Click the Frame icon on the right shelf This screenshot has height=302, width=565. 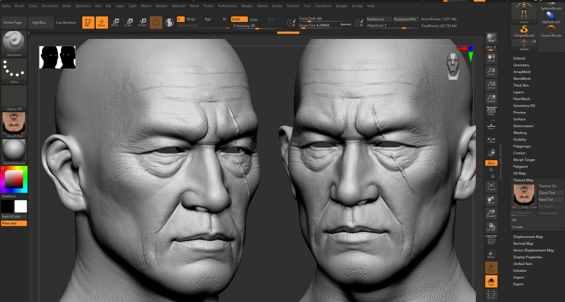pyautogui.click(x=491, y=187)
